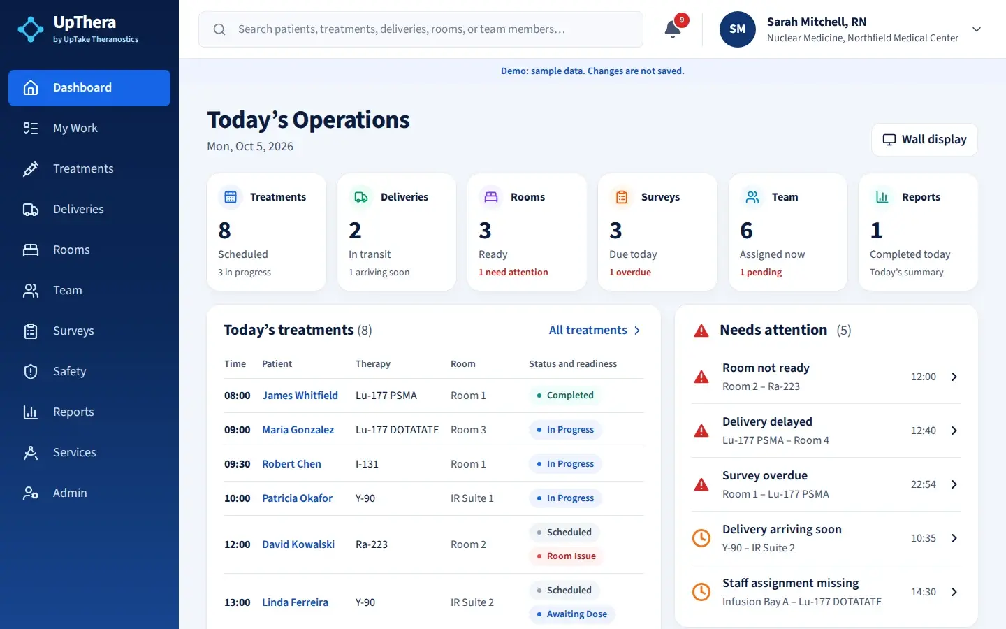Click the Surveys card clipboard icon
Viewport: 1006px width, 629px height.
[622, 197]
